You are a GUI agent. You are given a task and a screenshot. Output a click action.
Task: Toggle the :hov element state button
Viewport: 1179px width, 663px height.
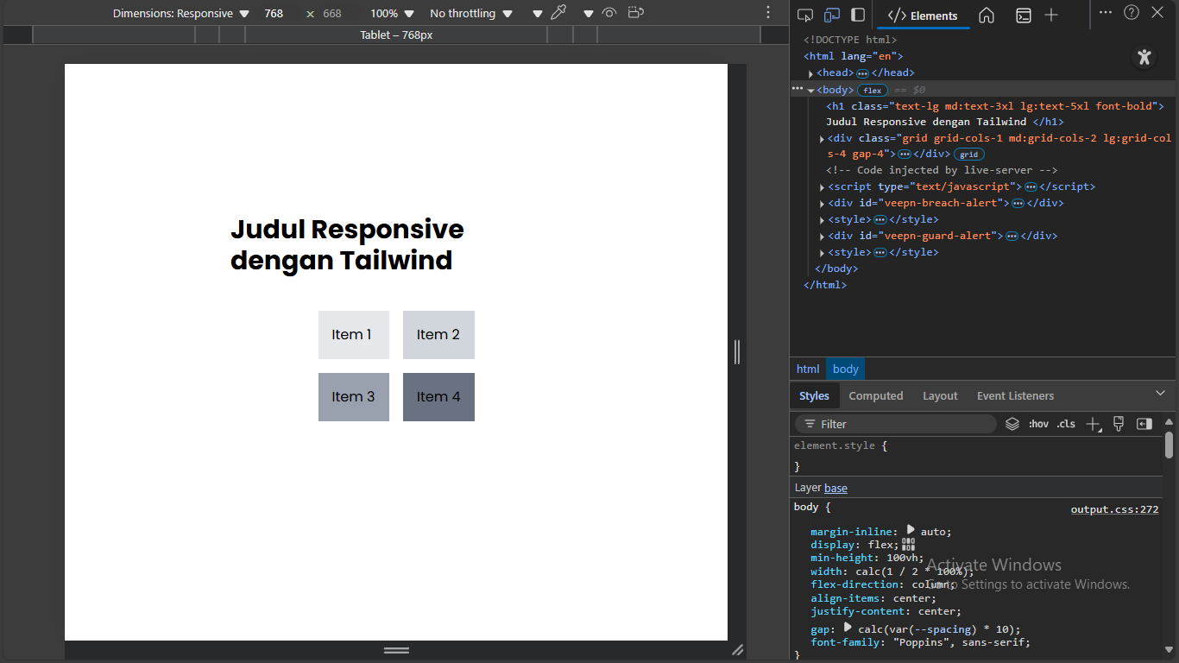1038,424
